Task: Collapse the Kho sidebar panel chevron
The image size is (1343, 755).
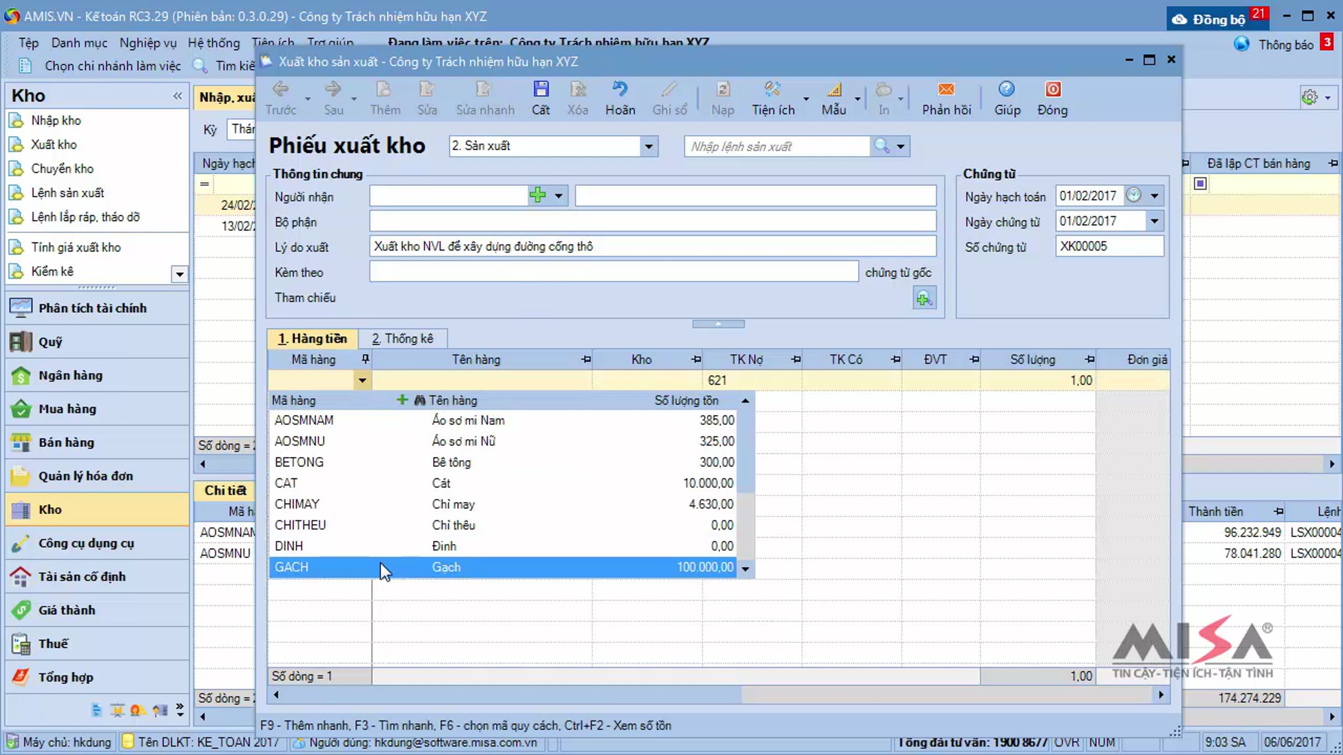Action: [x=177, y=96]
